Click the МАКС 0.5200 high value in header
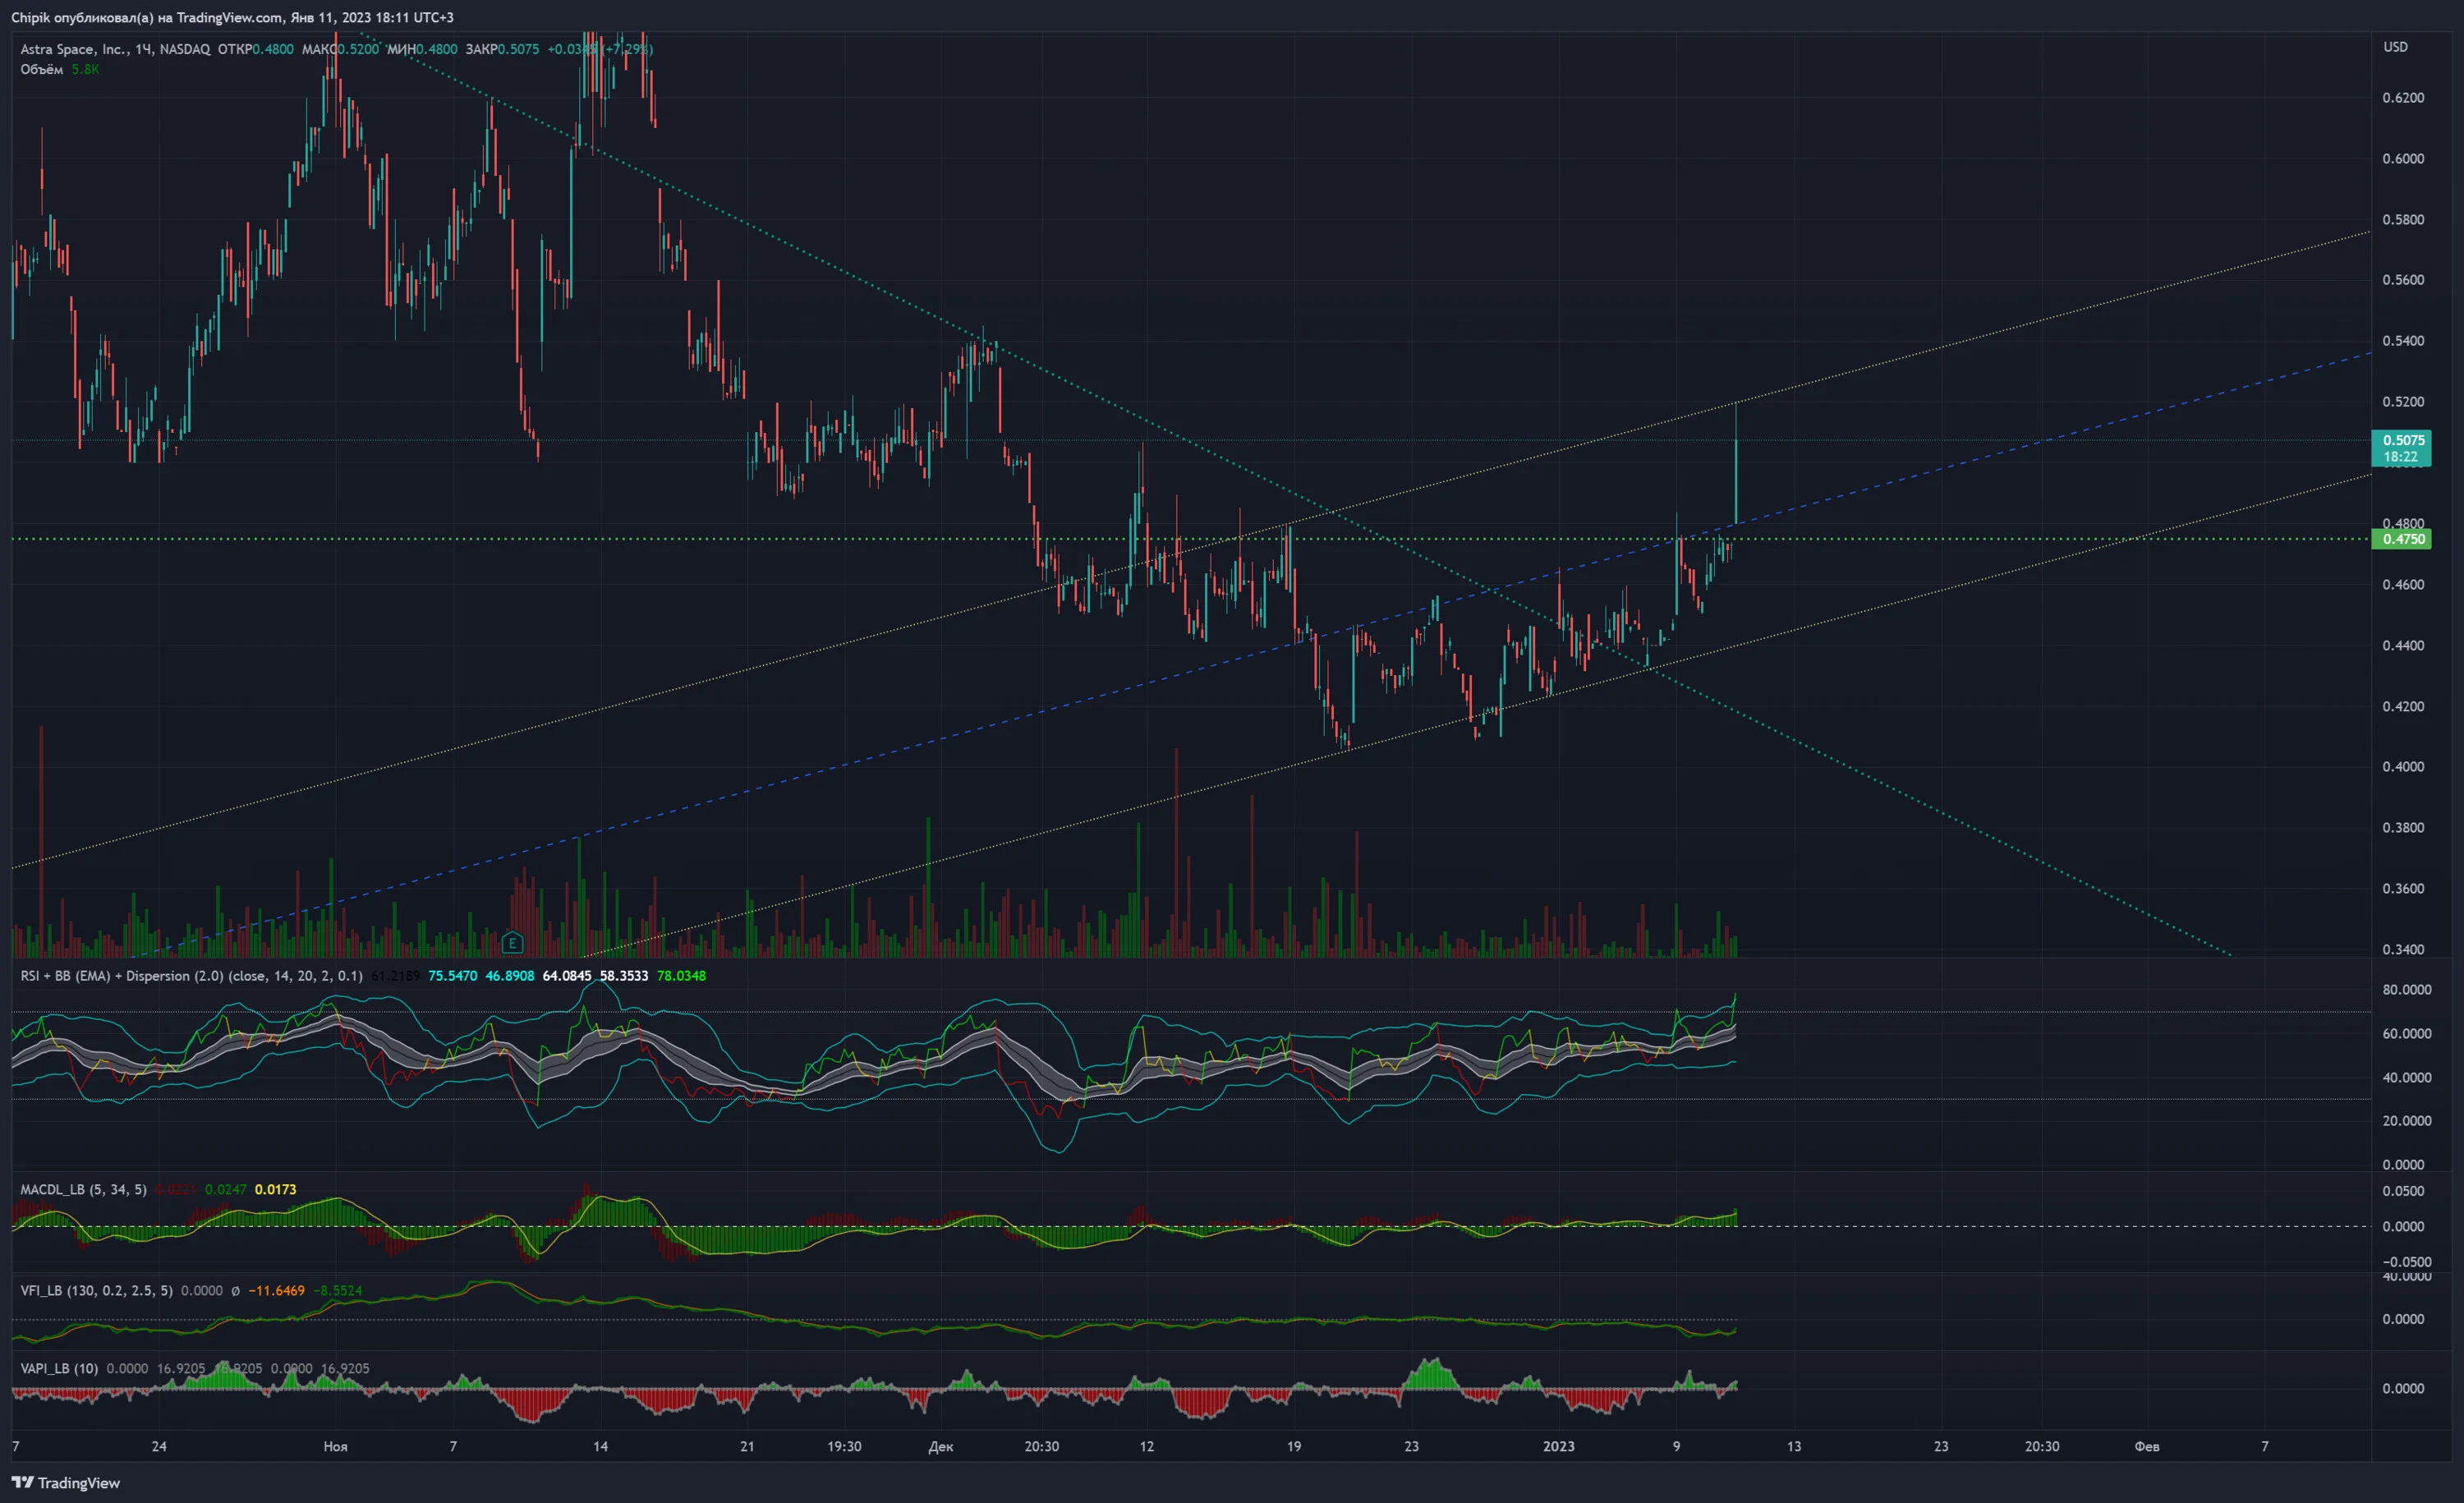Screen dimensions: 2464x1503 pyautogui.click(x=340, y=49)
